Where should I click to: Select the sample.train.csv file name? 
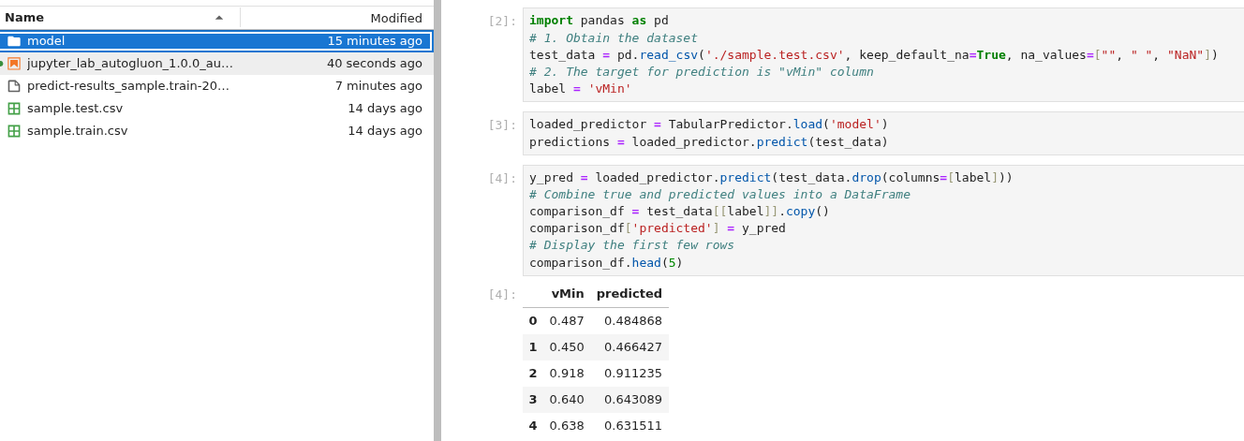click(x=77, y=131)
